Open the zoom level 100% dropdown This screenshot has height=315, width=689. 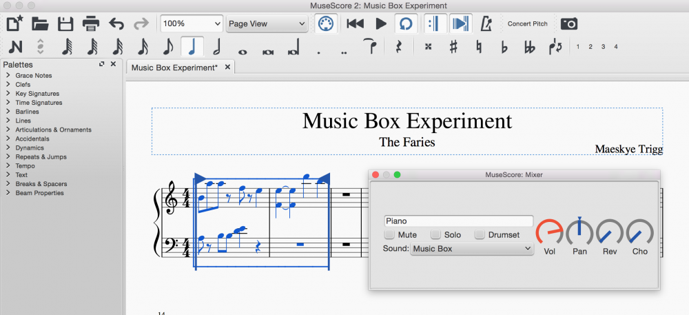pyautogui.click(x=192, y=23)
